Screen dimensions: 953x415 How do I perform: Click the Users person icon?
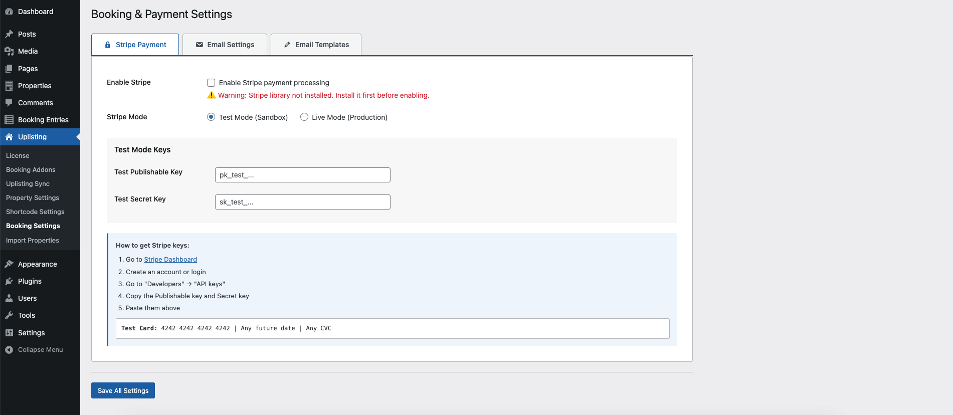pyautogui.click(x=9, y=298)
